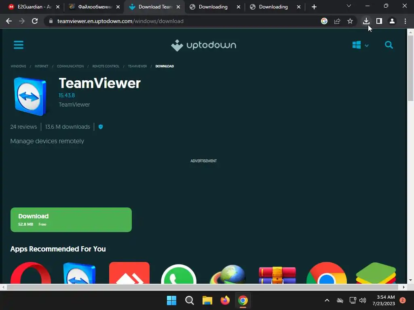The width and height of the screenshot is (414, 310).
Task: Bookmark this page with the star
Action: pyautogui.click(x=350, y=21)
